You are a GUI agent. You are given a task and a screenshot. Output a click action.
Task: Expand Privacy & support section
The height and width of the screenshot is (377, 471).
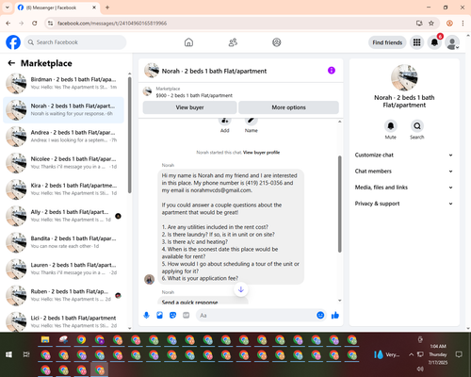[404, 204]
